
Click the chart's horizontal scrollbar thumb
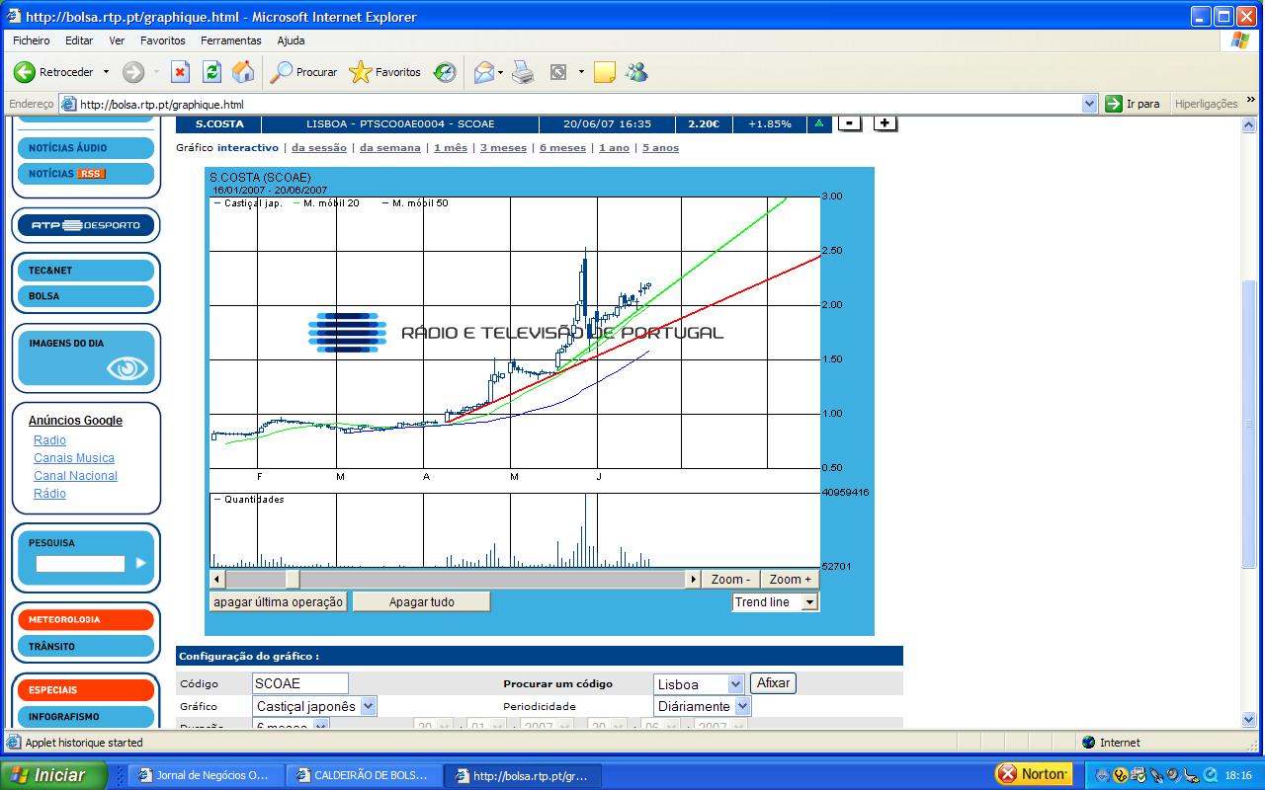pyautogui.click(x=292, y=580)
